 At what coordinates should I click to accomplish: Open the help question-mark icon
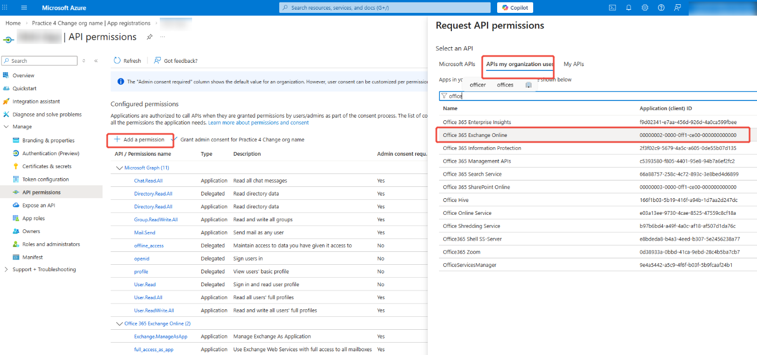[x=661, y=8]
